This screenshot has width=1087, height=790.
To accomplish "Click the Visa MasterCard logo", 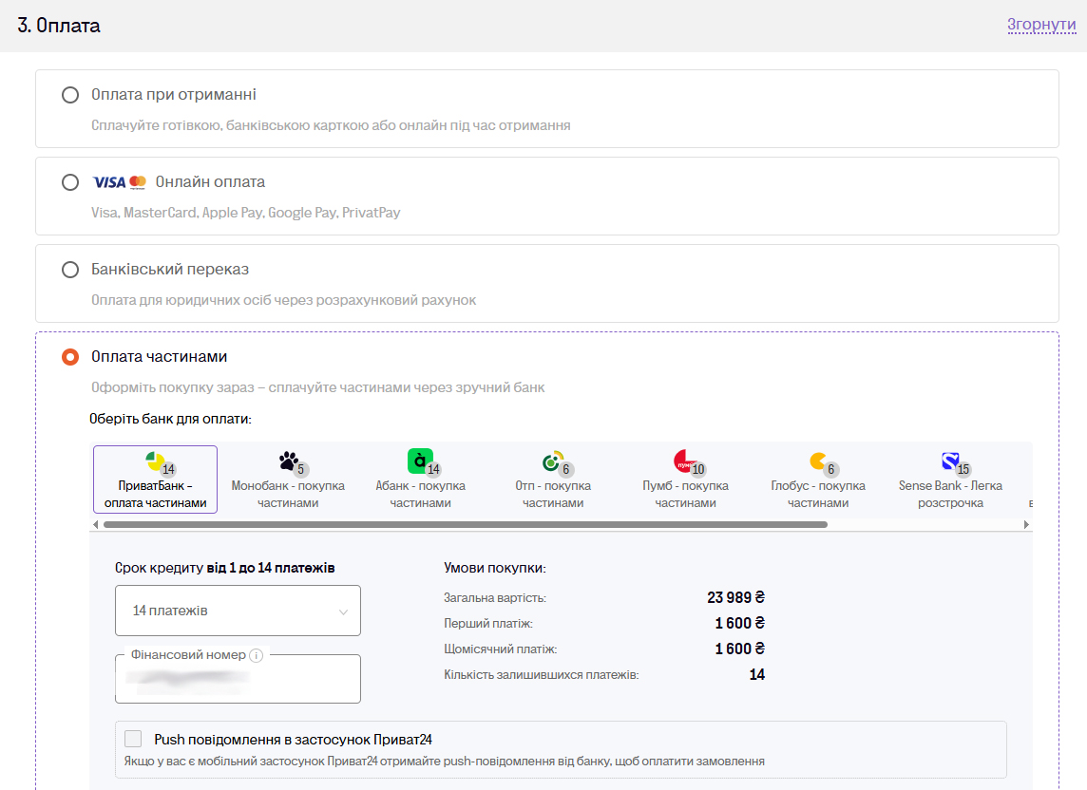I will click(x=119, y=182).
